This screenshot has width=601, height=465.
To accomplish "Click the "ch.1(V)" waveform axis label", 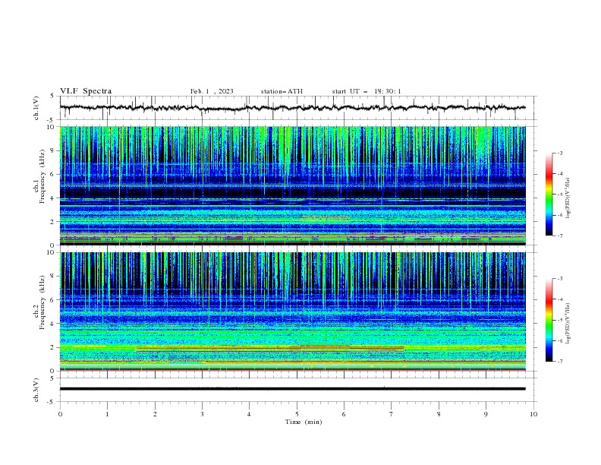I will pyautogui.click(x=36, y=108).
